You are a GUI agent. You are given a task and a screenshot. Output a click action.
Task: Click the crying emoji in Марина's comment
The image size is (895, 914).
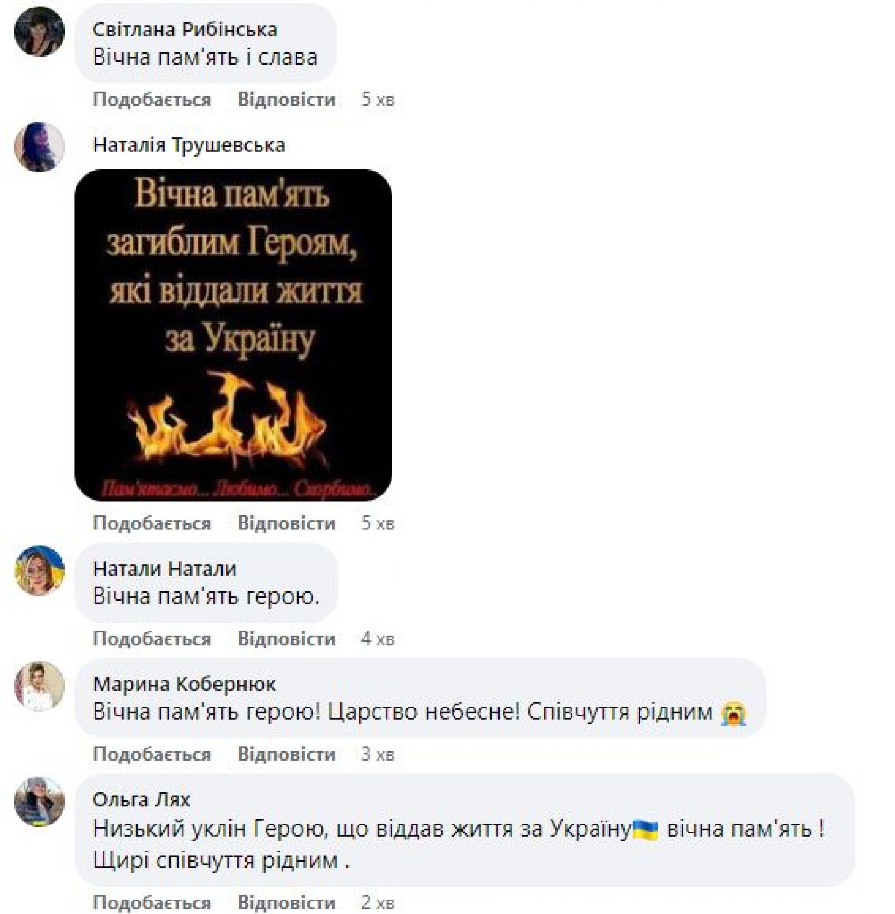pos(733,713)
